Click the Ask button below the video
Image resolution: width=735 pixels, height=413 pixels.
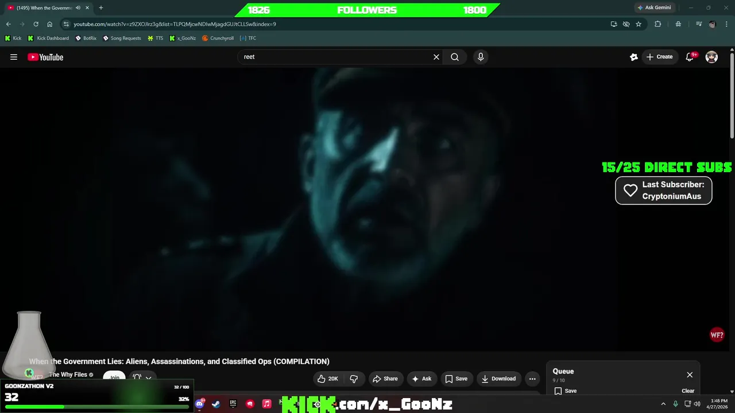[421, 379]
